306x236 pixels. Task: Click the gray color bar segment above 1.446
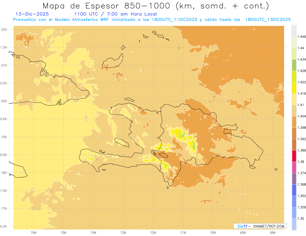coord(294,31)
